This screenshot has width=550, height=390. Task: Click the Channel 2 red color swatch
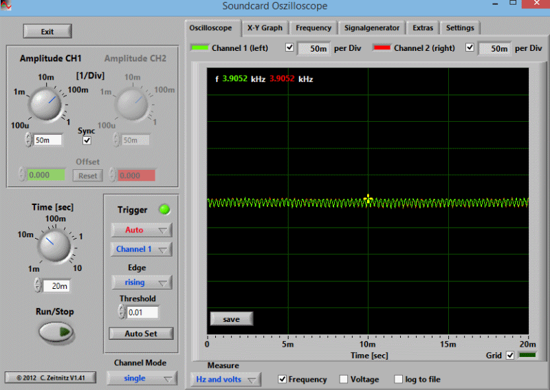(x=382, y=47)
